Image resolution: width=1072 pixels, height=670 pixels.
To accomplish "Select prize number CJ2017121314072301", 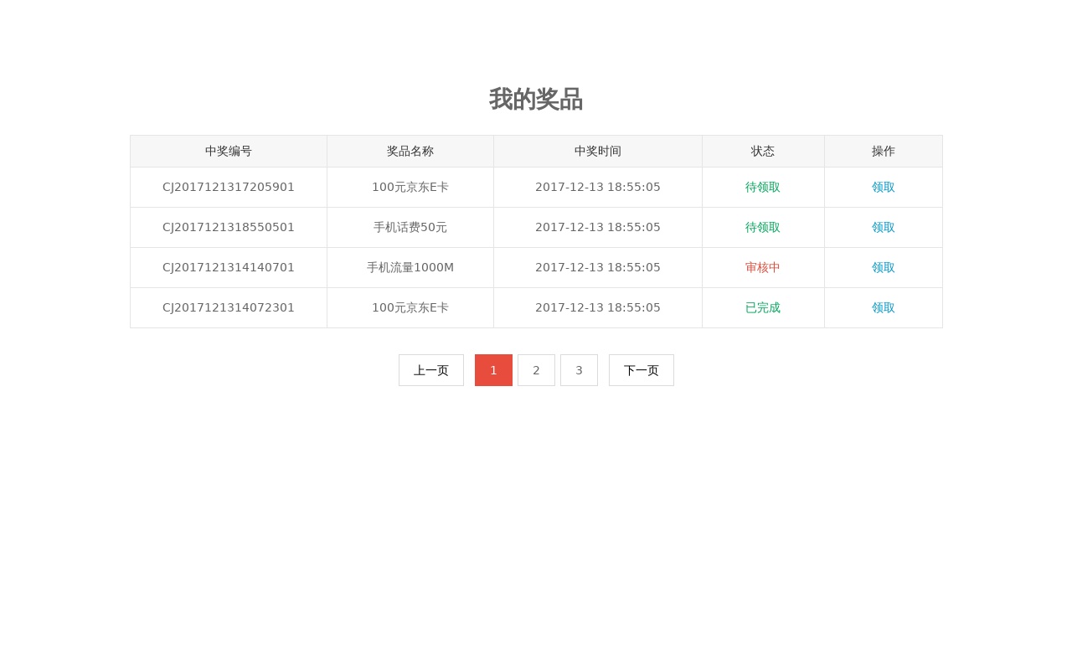I will point(229,308).
